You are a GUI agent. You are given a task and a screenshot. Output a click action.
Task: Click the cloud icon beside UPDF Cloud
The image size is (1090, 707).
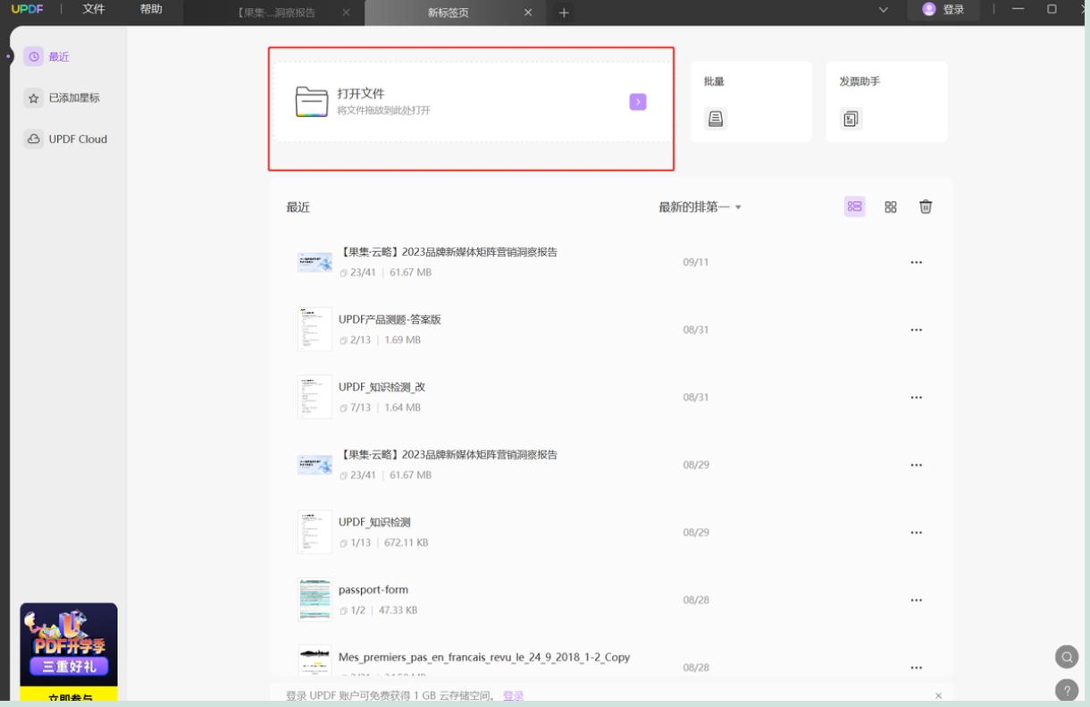[33, 139]
